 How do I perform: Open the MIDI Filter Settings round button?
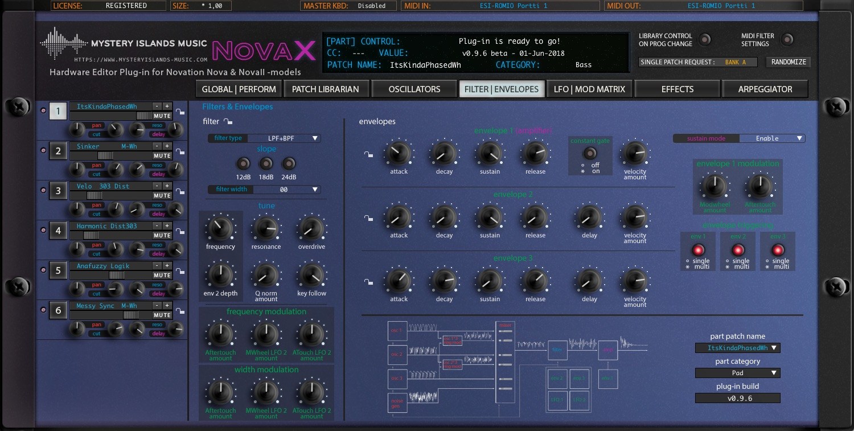tap(788, 40)
